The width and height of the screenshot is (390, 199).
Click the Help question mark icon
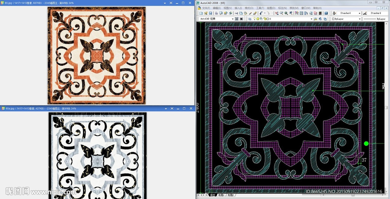coord(326,13)
